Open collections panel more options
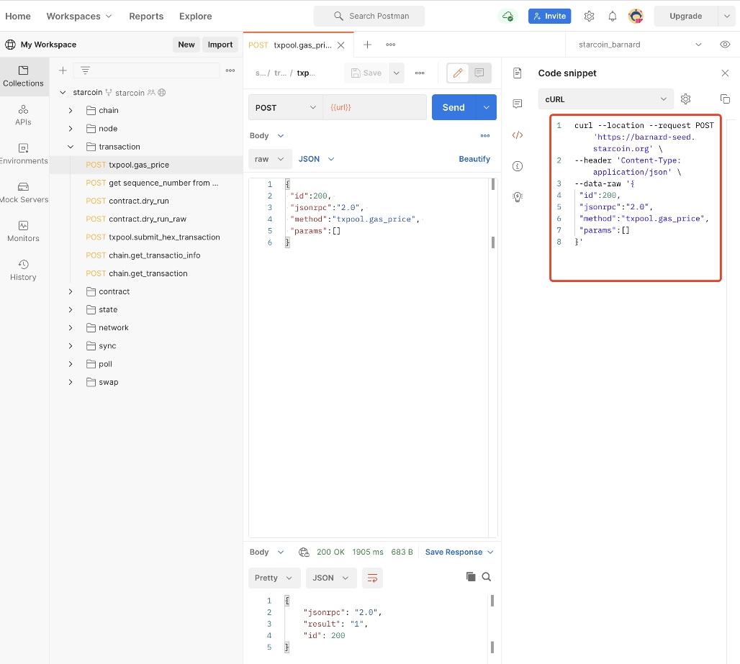This screenshot has width=740, height=664. click(x=230, y=71)
